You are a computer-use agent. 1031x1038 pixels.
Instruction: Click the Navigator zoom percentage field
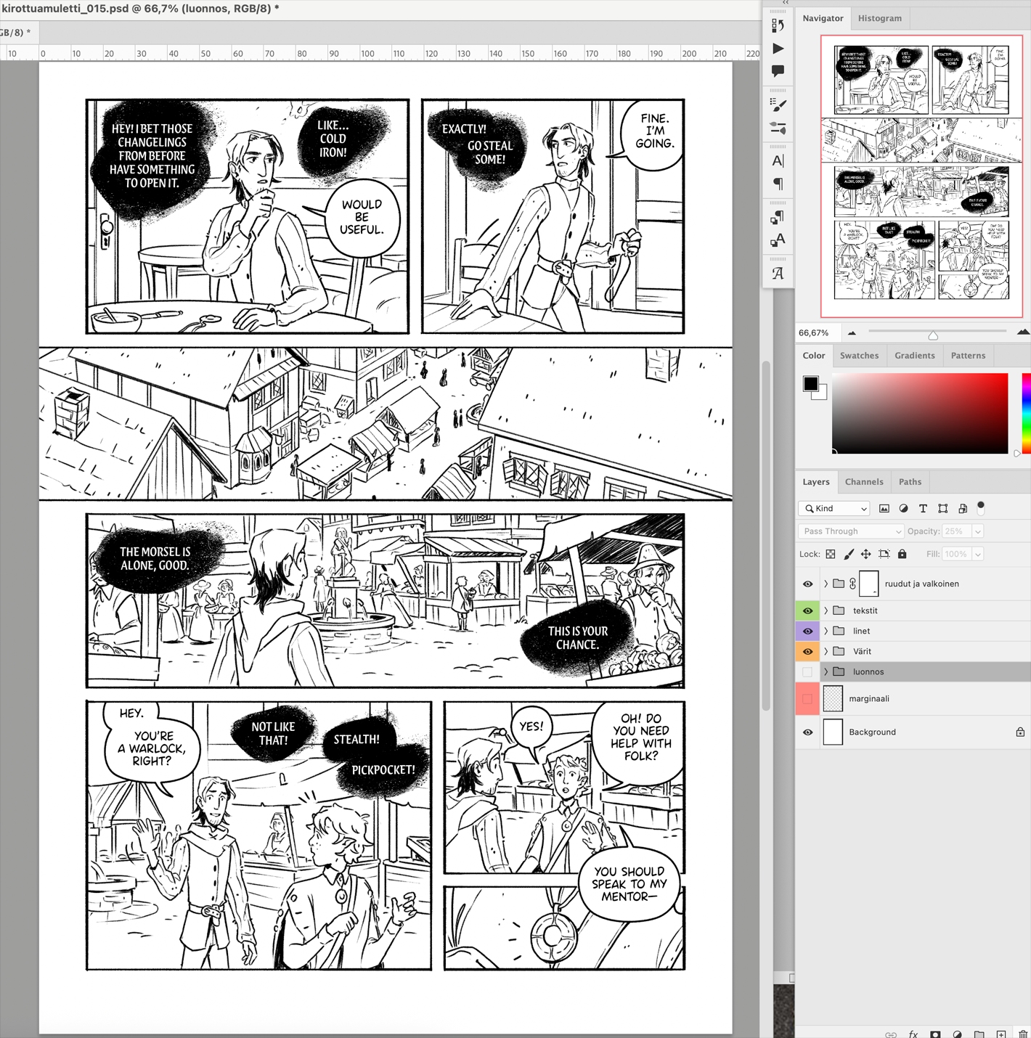coord(815,333)
